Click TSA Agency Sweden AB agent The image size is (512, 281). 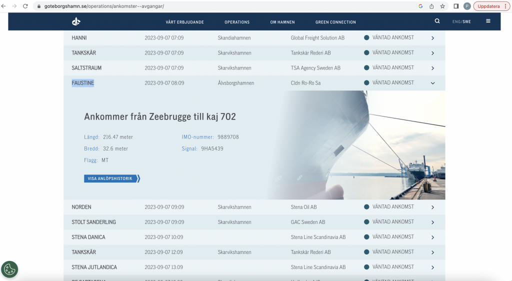pos(316,68)
